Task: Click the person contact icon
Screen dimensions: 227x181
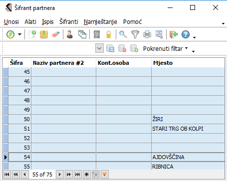Action: tap(70, 34)
